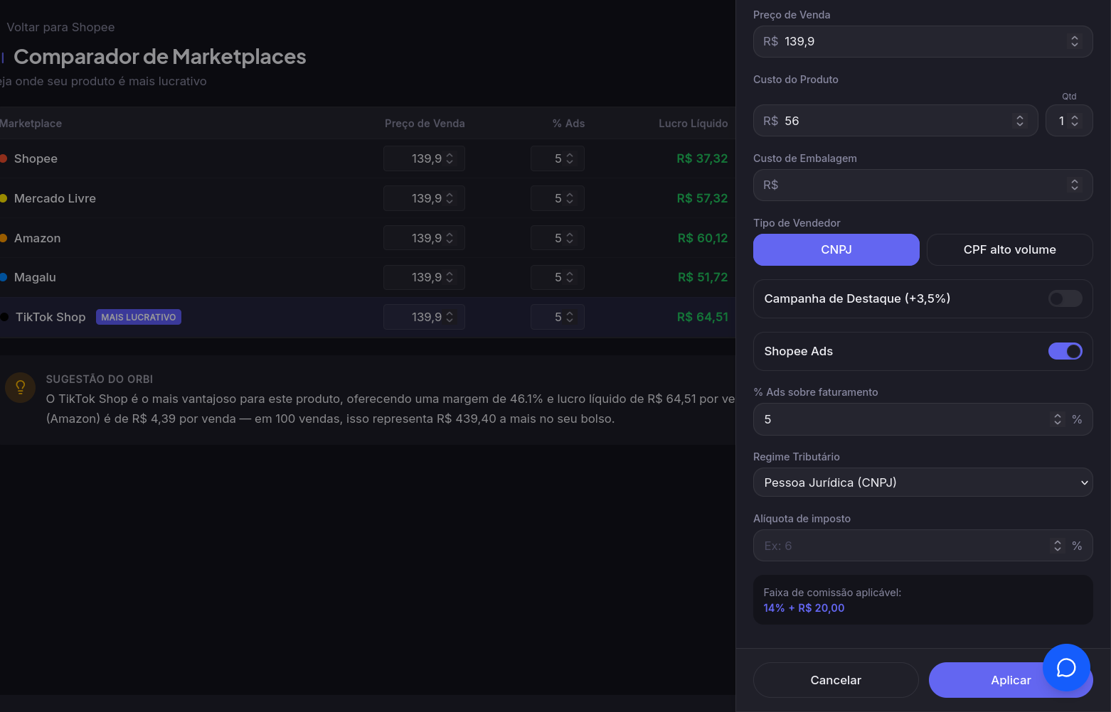Screen dimensions: 1111x712
Task: Adjust Mercado Livre row price stepper
Action: coord(450,198)
